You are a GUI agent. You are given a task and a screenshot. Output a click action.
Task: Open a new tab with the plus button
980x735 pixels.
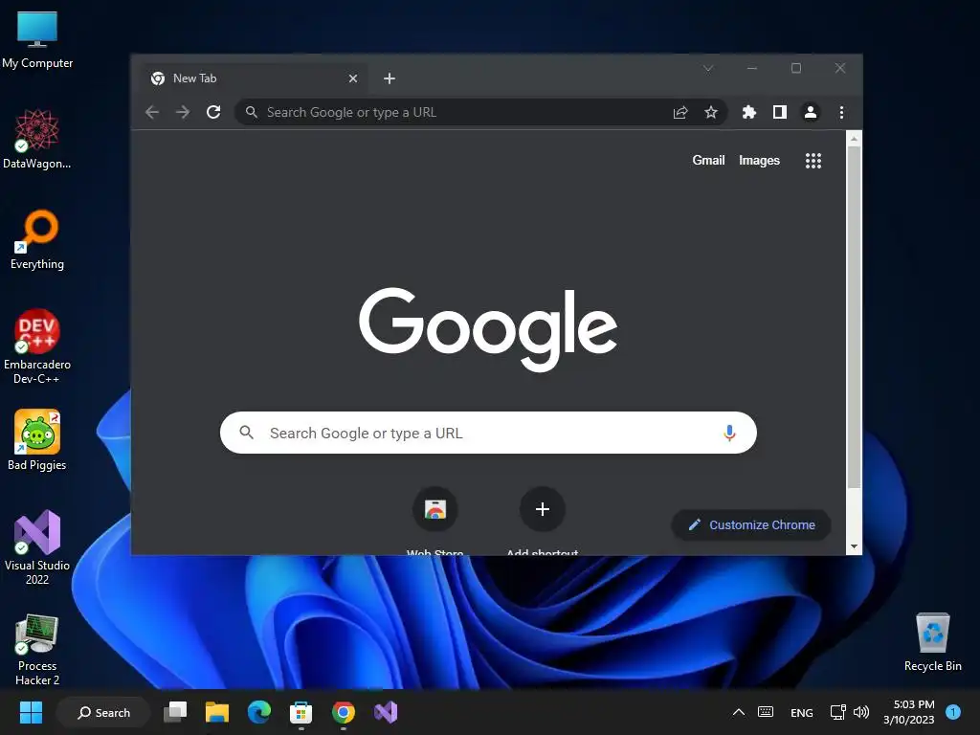click(x=390, y=78)
